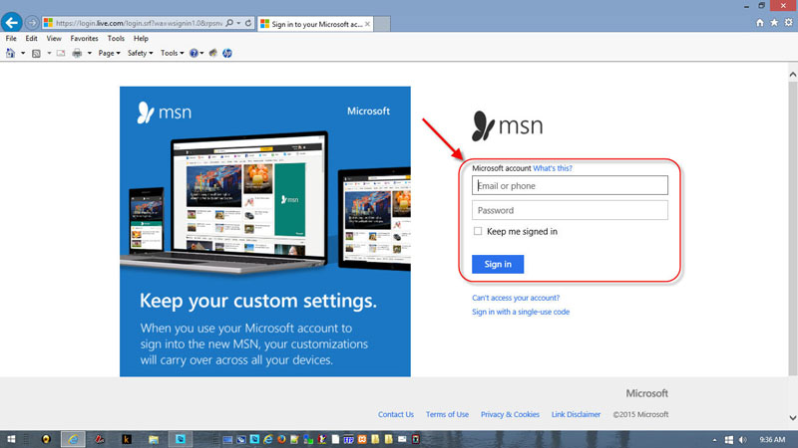This screenshot has height=448, width=798.
Task: Click the tools-like icon before HP logo
Action: [x=212, y=53]
